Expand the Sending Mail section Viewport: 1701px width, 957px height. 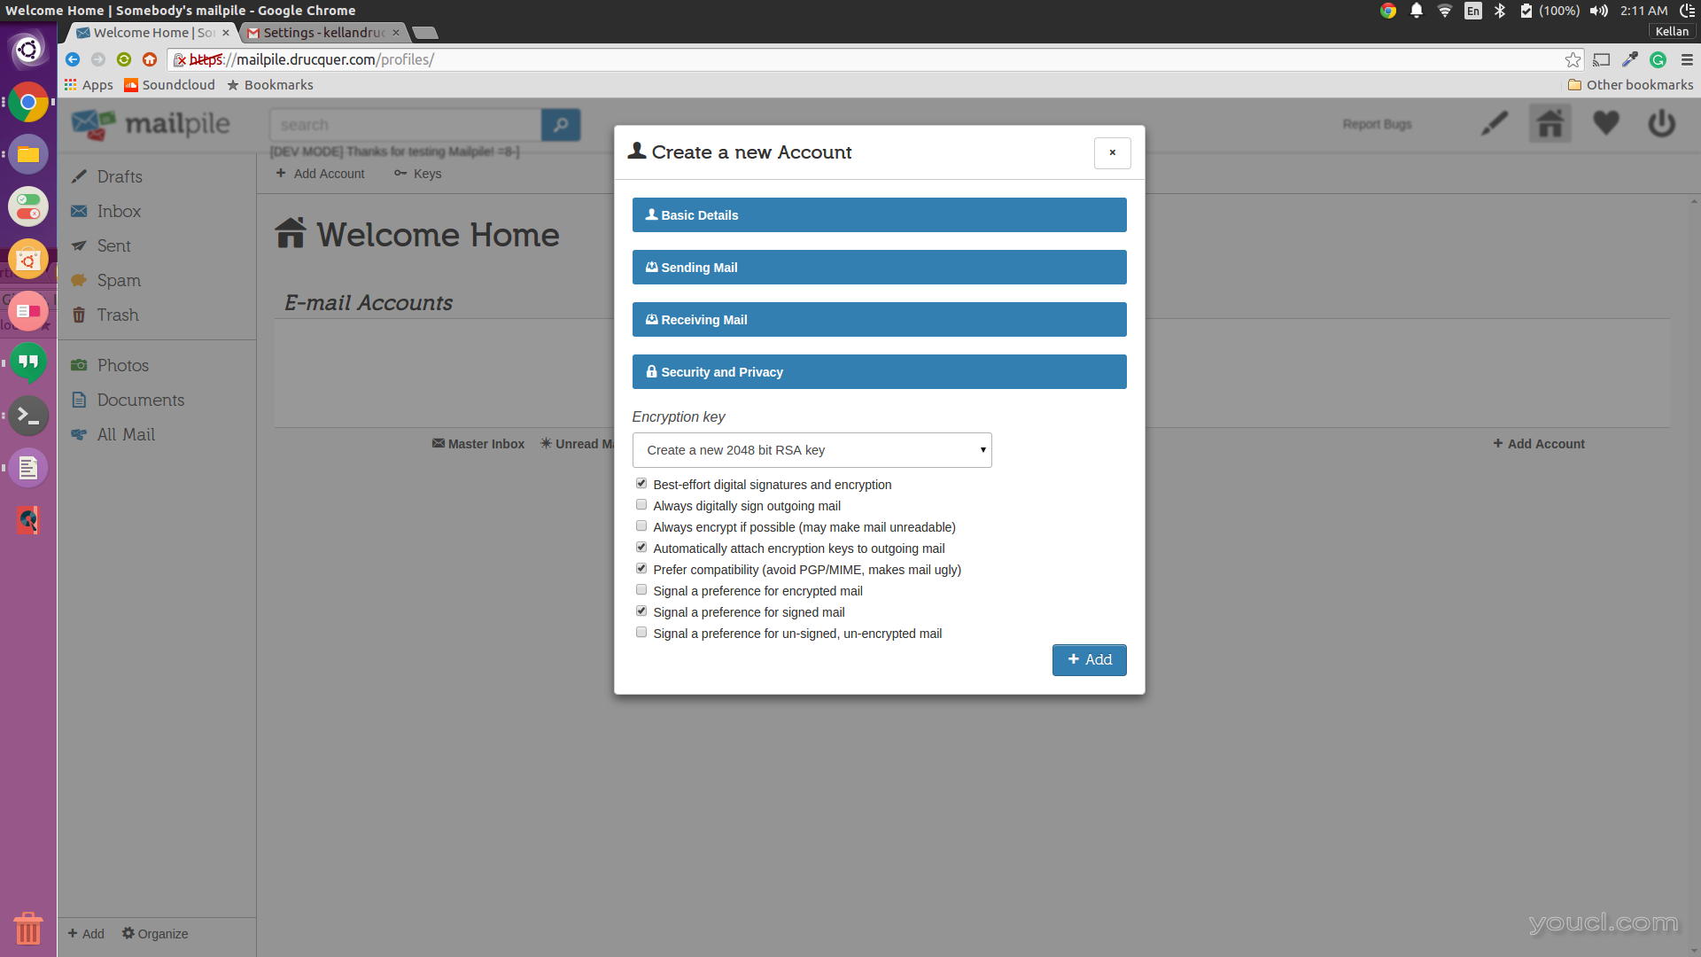(x=879, y=267)
